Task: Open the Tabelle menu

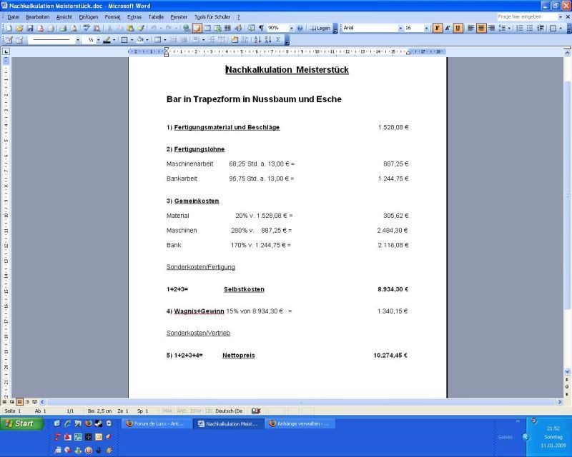Action: [x=156, y=16]
